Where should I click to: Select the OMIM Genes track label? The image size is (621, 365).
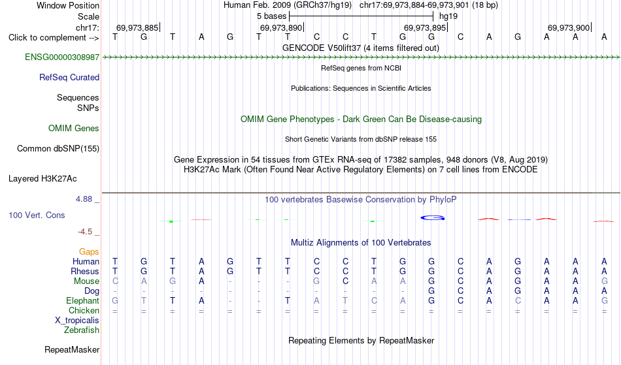(x=74, y=129)
